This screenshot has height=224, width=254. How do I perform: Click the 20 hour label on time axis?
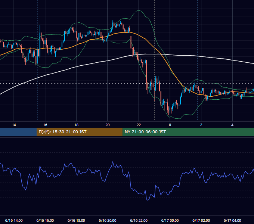point(108,125)
